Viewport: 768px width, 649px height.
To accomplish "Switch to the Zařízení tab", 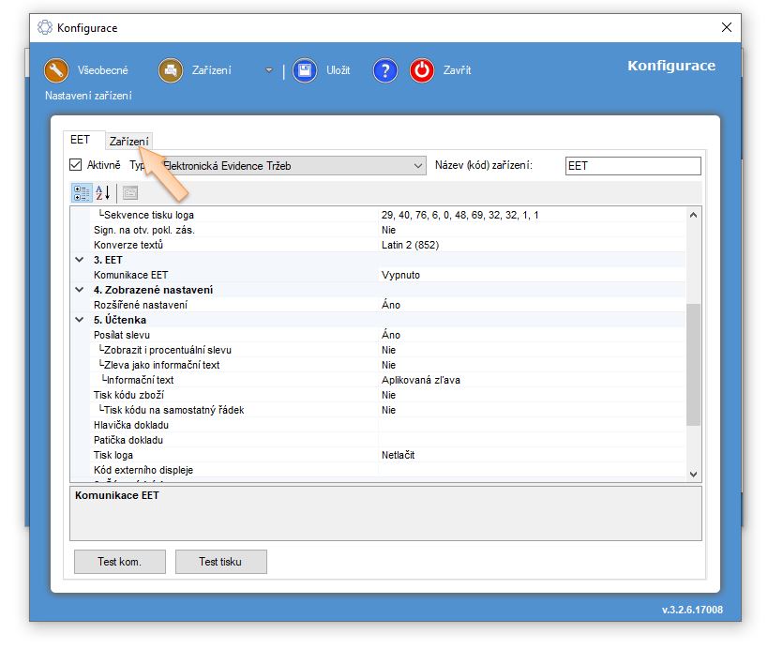I will point(128,141).
